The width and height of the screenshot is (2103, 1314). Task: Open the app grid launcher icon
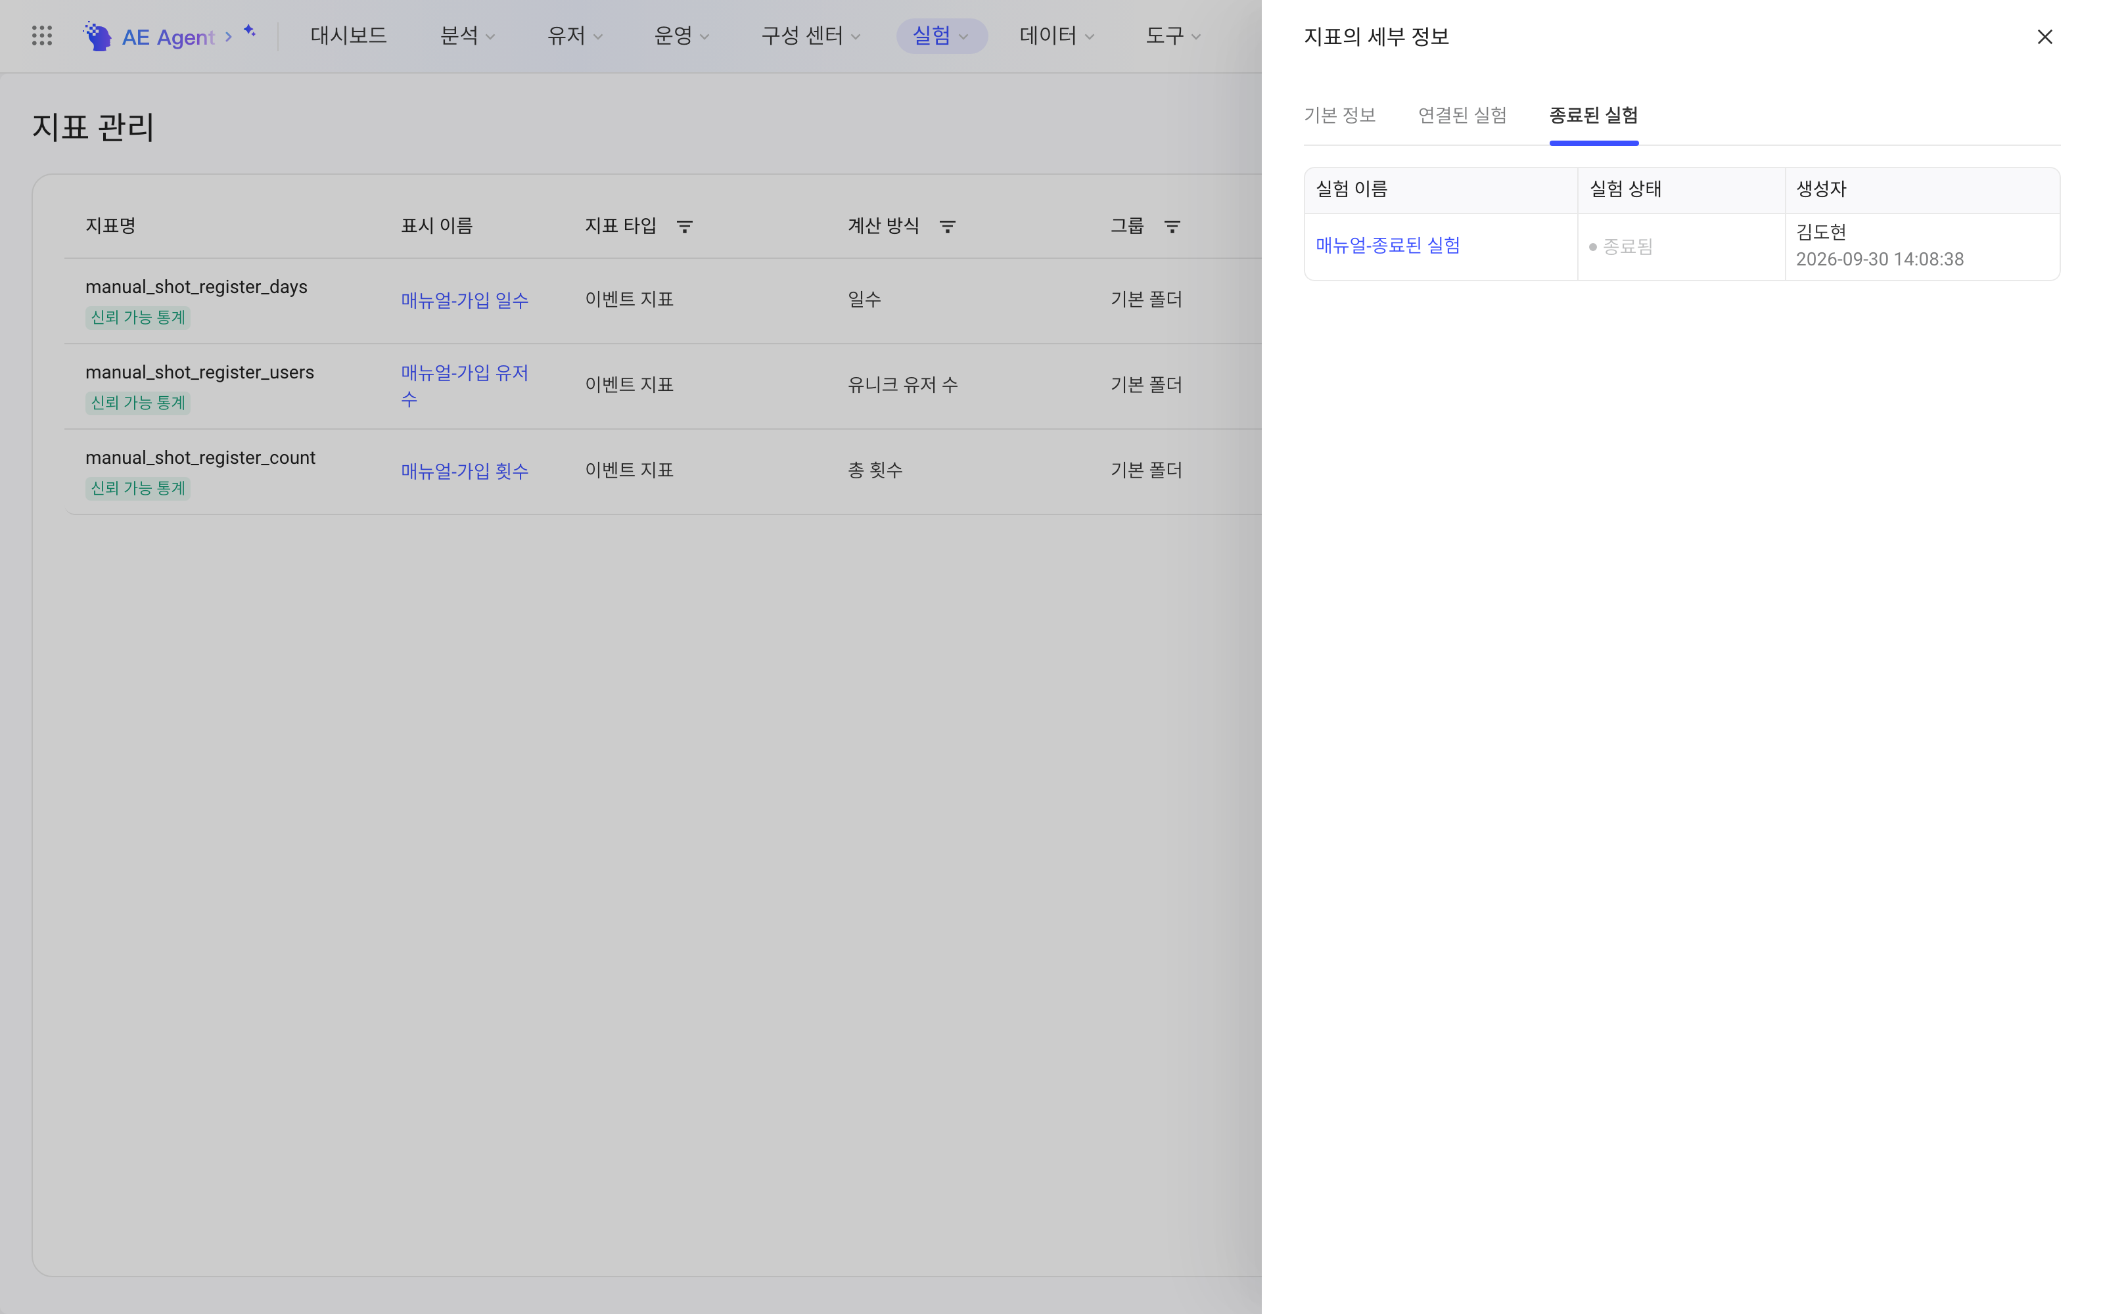click(41, 35)
